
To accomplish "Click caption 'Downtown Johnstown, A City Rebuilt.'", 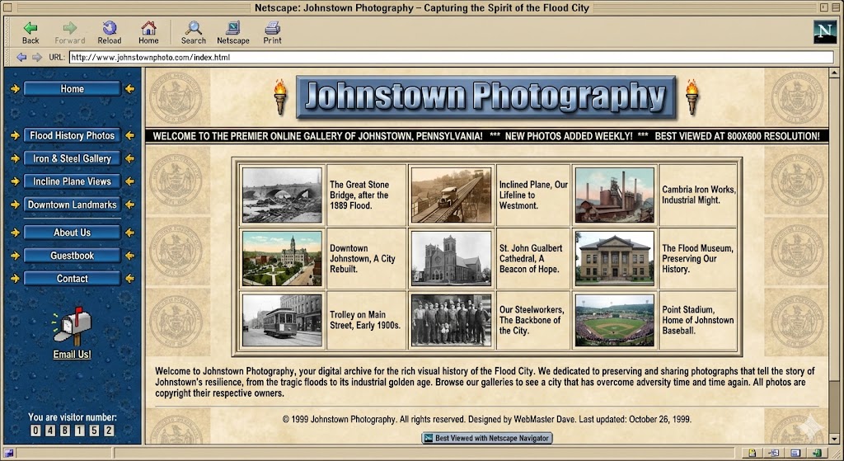I will (363, 258).
